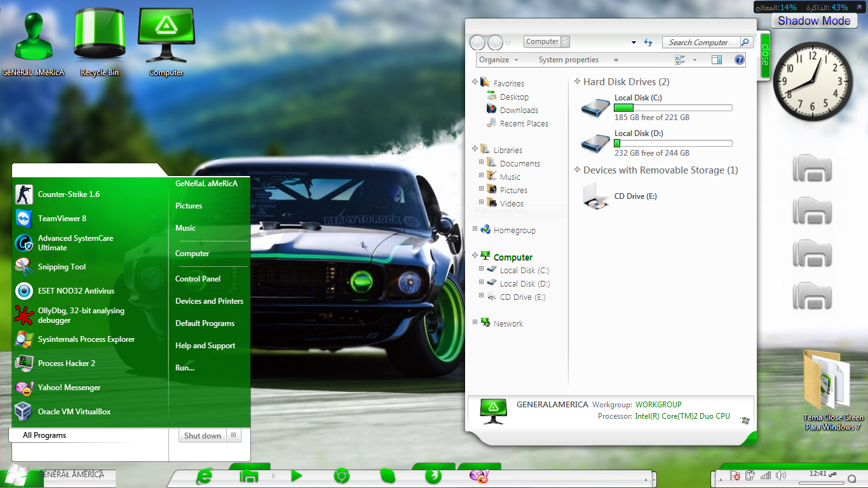The width and height of the screenshot is (868, 488).
Task: Expand Local Disk (C:) tree node
Action: tap(482, 270)
